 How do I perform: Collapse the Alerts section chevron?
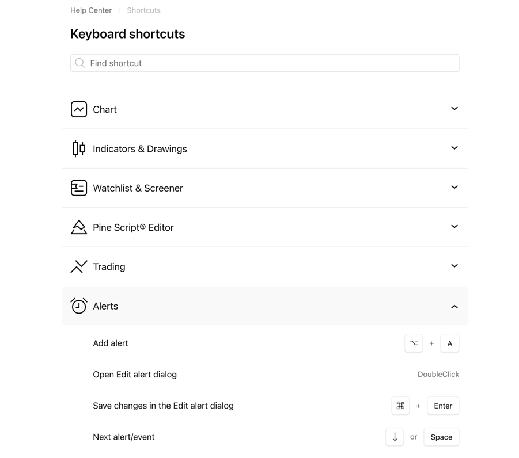click(454, 307)
